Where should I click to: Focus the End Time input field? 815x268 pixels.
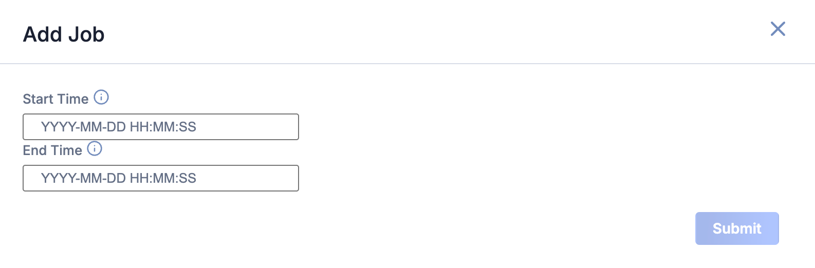(x=161, y=178)
